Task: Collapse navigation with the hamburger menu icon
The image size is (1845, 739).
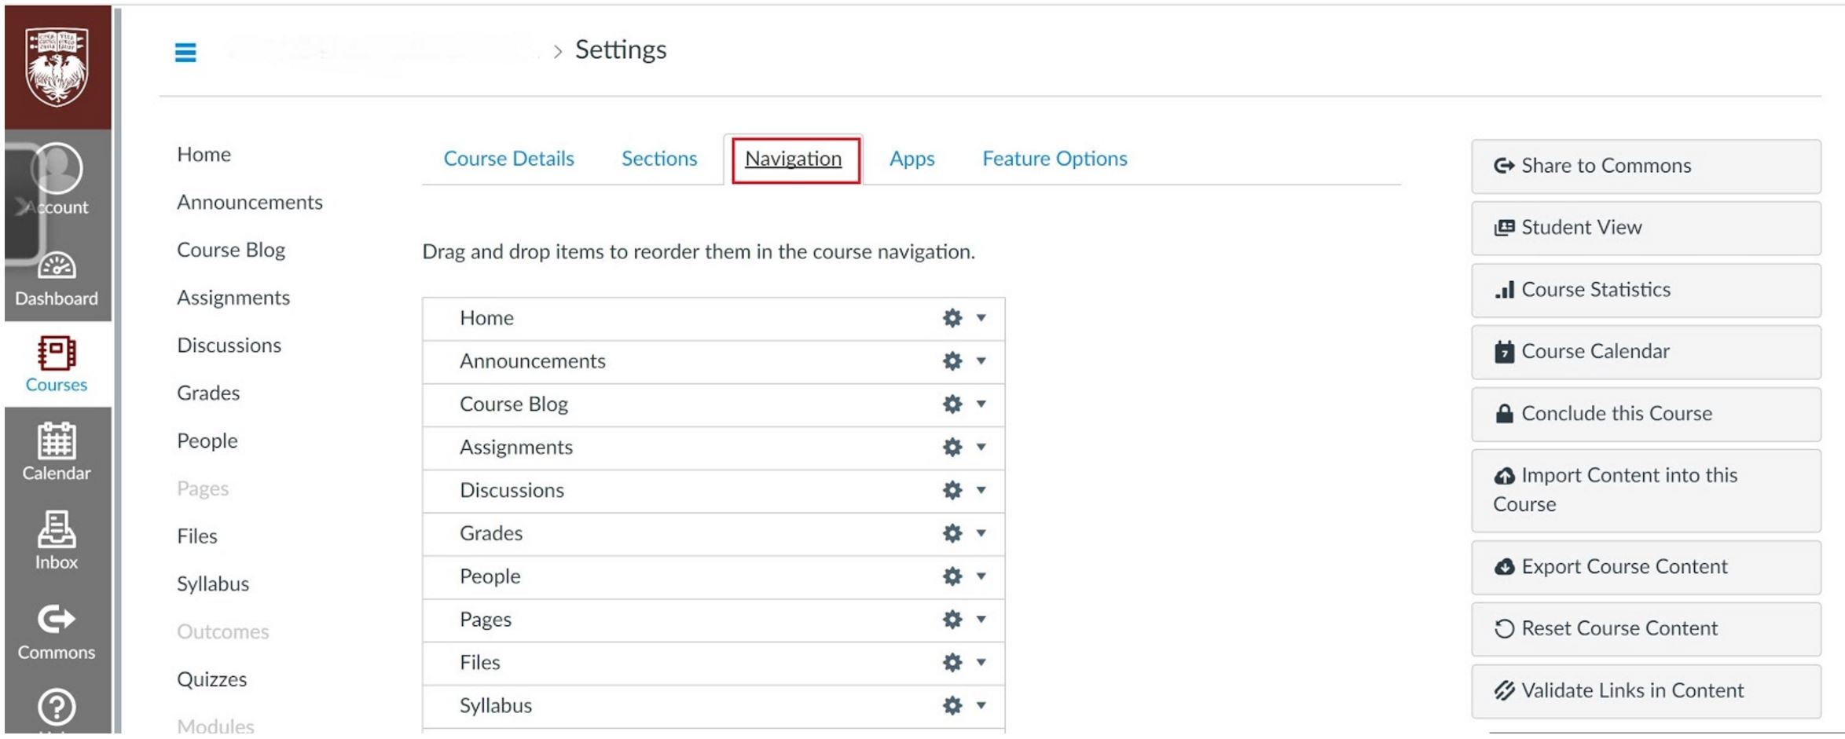Action: point(185,51)
